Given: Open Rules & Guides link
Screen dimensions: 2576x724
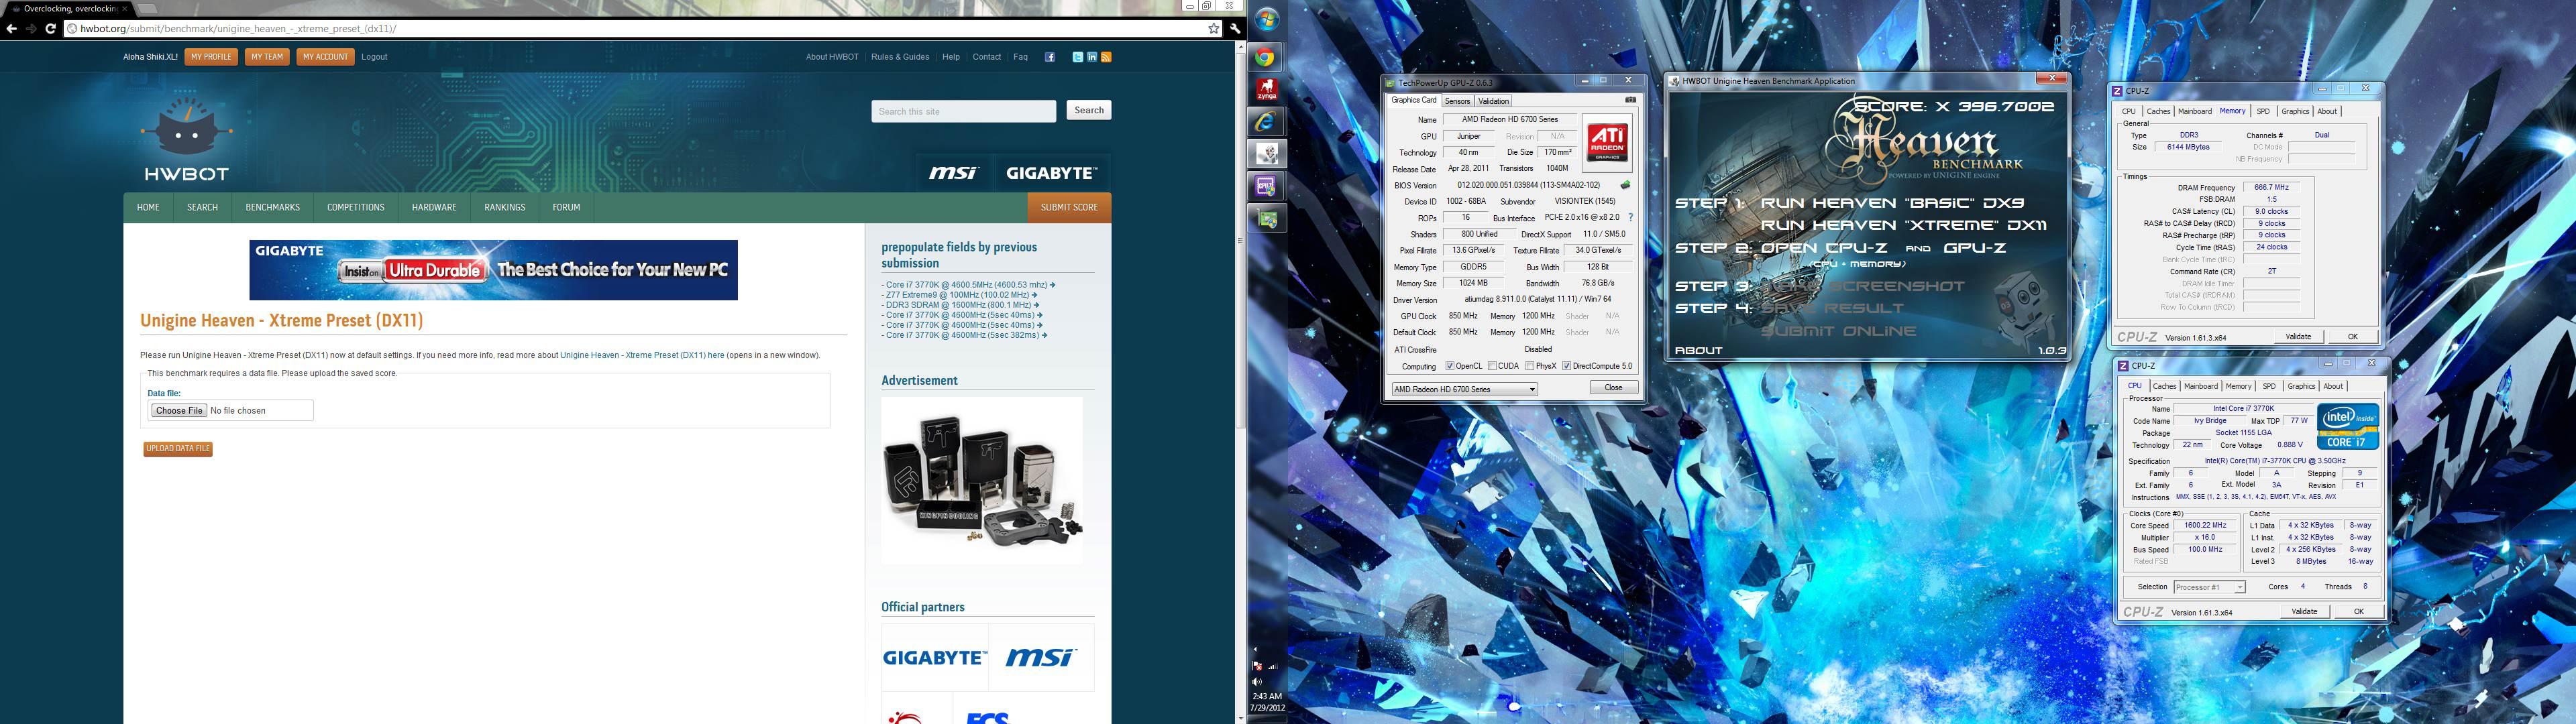Looking at the screenshot, I should pos(900,57).
